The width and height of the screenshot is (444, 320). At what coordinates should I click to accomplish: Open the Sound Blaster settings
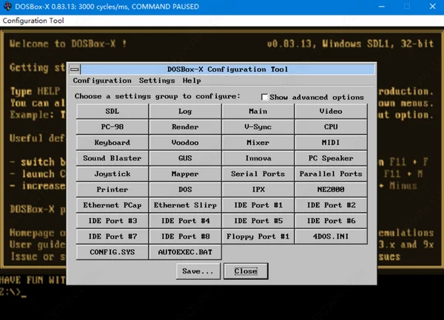point(112,158)
